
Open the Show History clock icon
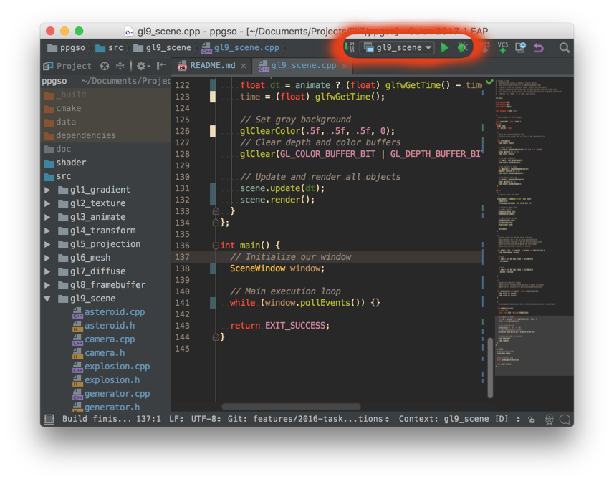click(x=520, y=48)
